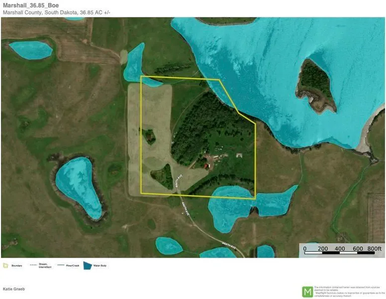Click the Boundary legend icon
386x299 pixels.
5,266
